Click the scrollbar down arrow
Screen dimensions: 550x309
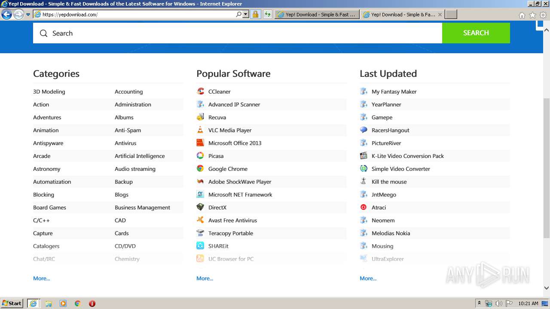(x=547, y=288)
